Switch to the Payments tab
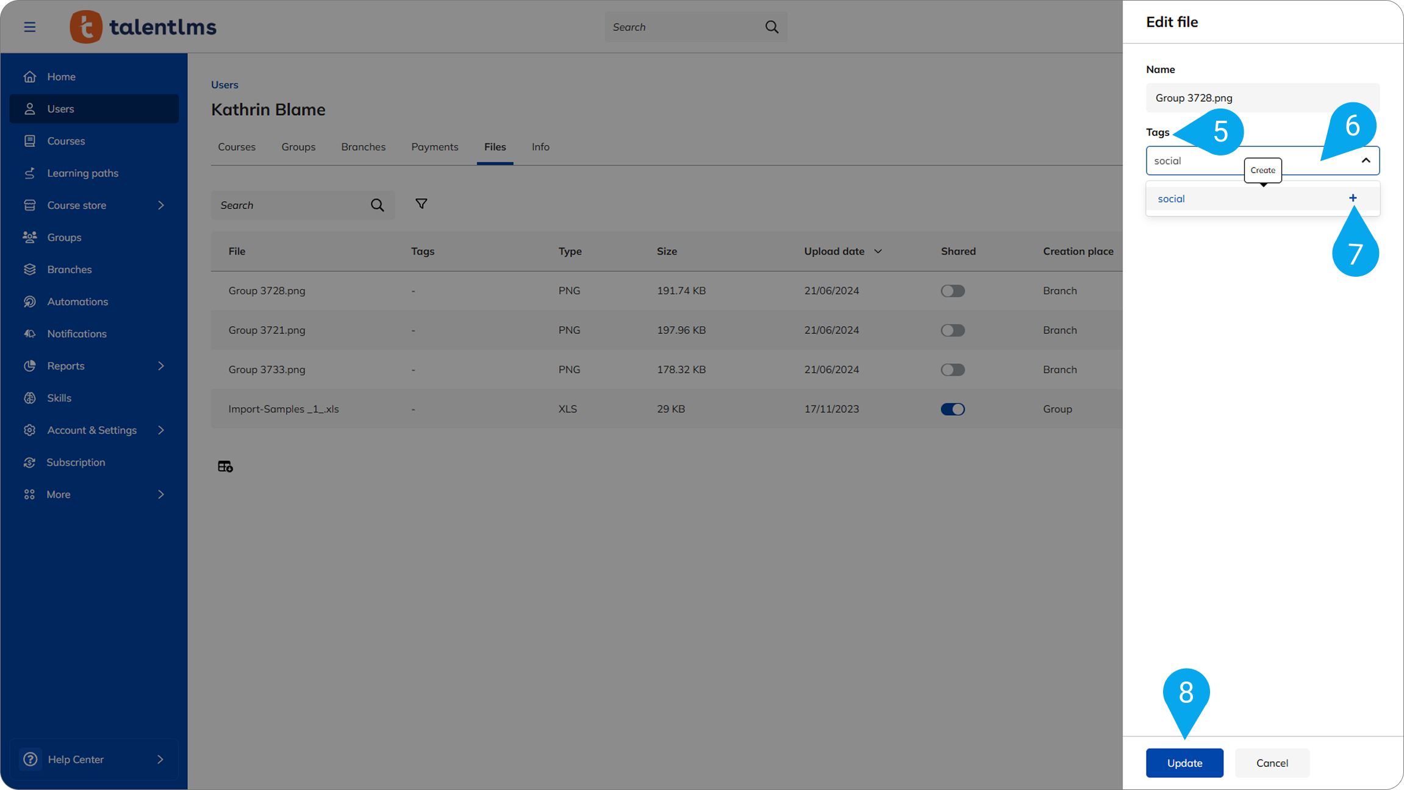The width and height of the screenshot is (1404, 790). coord(434,147)
